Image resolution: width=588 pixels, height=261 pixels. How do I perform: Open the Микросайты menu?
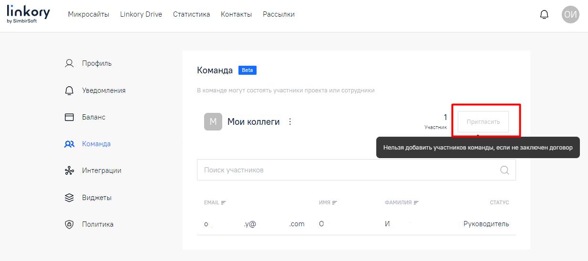tap(89, 14)
